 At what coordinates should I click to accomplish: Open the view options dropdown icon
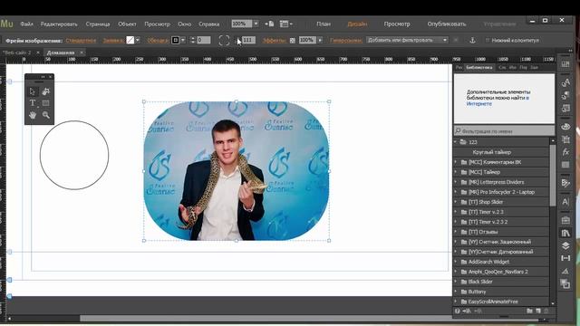pos(286,24)
